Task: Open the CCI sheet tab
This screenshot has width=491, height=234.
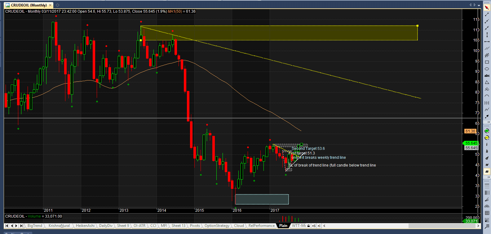Action: [153, 226]
